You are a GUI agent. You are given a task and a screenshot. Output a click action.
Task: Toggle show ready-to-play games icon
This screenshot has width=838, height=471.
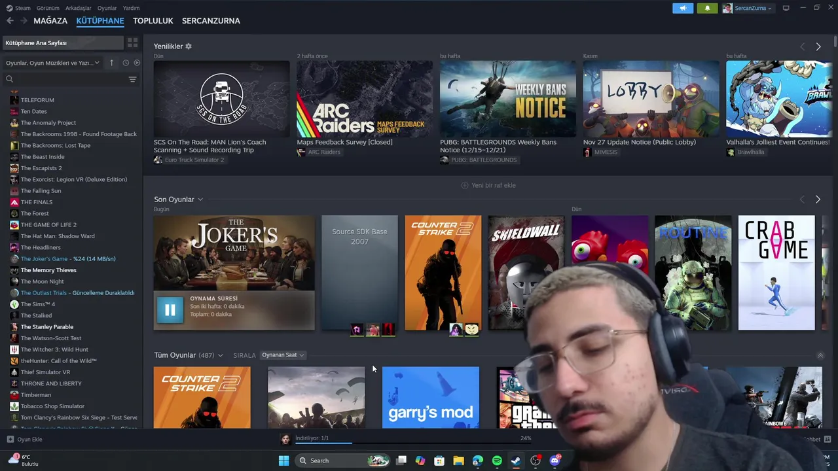tap(137, 63)
